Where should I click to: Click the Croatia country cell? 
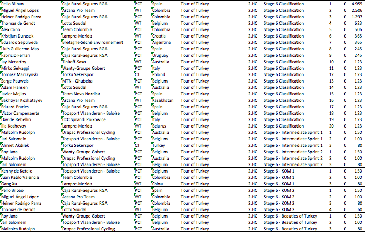pyautogui.click(x=159, y=36)
